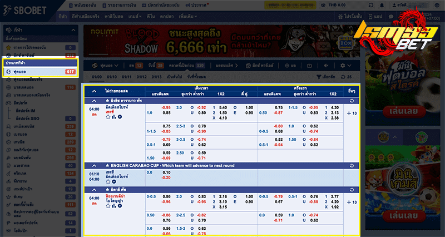Expand +13 more markets for Middlesbrough match
Image resolution: width=445 pixels, height=237 pixels.
tap(352, 113)
